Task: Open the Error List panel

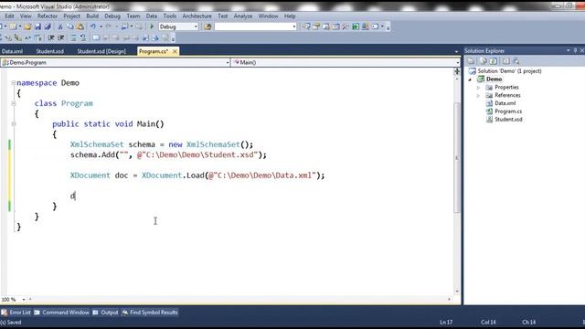Action: click(16, 313)
